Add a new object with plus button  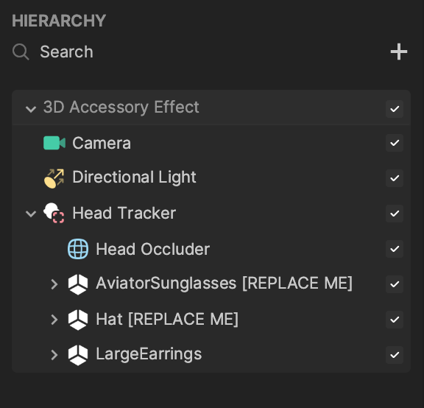(x=399, y=52)
